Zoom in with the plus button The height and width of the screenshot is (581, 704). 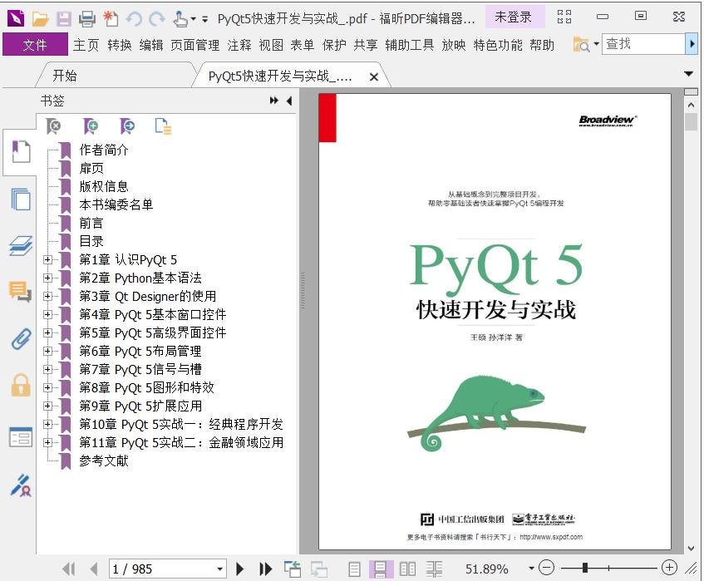point(669,568)
